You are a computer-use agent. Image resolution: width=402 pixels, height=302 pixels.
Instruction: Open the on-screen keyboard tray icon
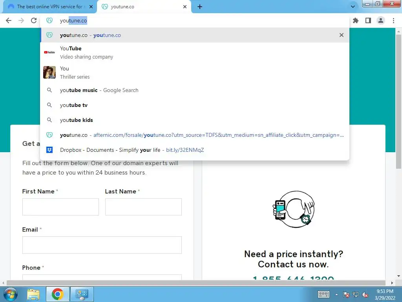click(323, 294)
